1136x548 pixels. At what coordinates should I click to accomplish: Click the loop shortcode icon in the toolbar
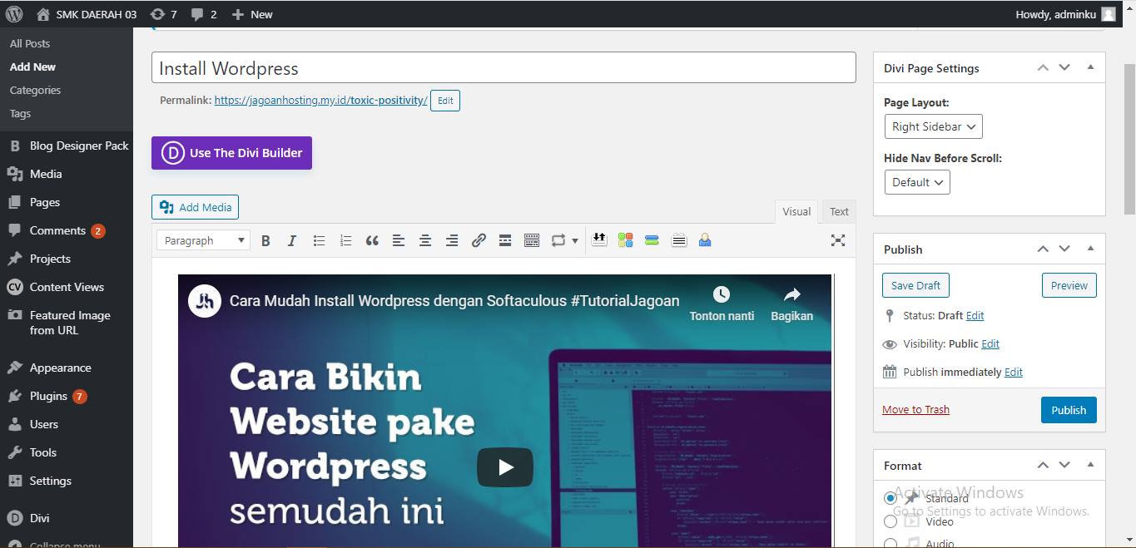click(558, 240)
